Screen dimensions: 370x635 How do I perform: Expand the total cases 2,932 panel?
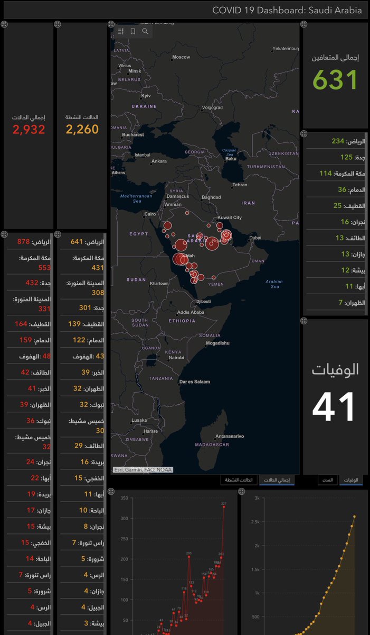pos(5,25)
